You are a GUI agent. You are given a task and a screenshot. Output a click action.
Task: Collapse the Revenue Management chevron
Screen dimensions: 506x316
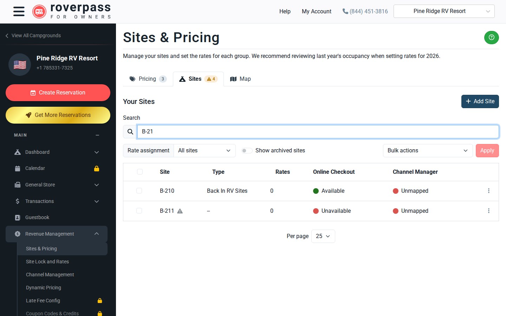point(97,234)
